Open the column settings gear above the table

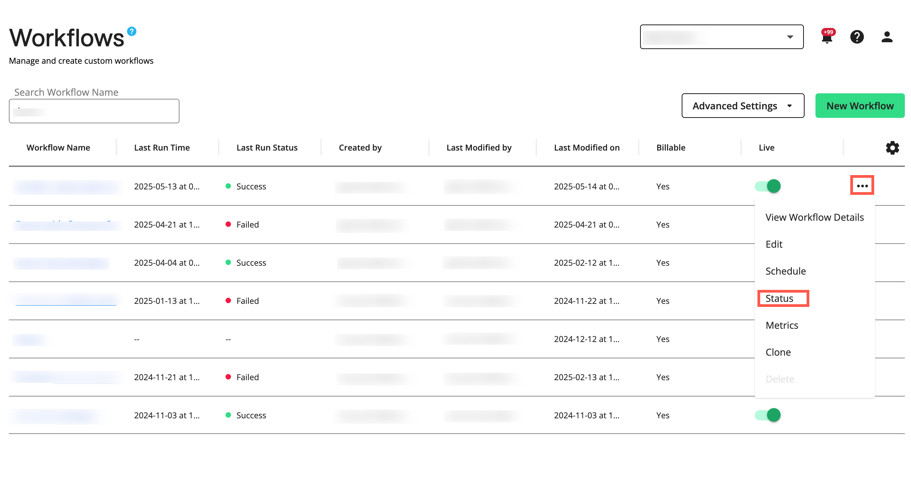[893, 148]
